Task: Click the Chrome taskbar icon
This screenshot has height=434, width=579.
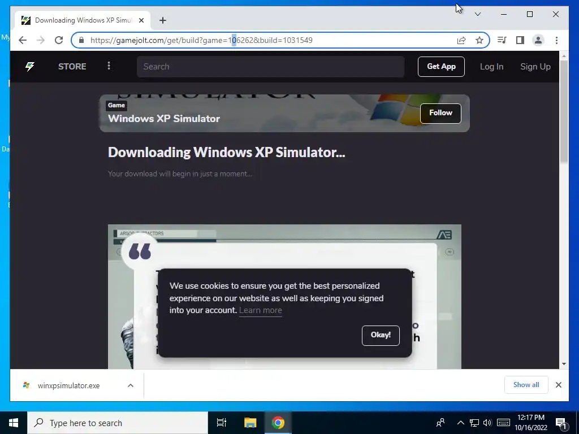Action: tap(278, 423)
